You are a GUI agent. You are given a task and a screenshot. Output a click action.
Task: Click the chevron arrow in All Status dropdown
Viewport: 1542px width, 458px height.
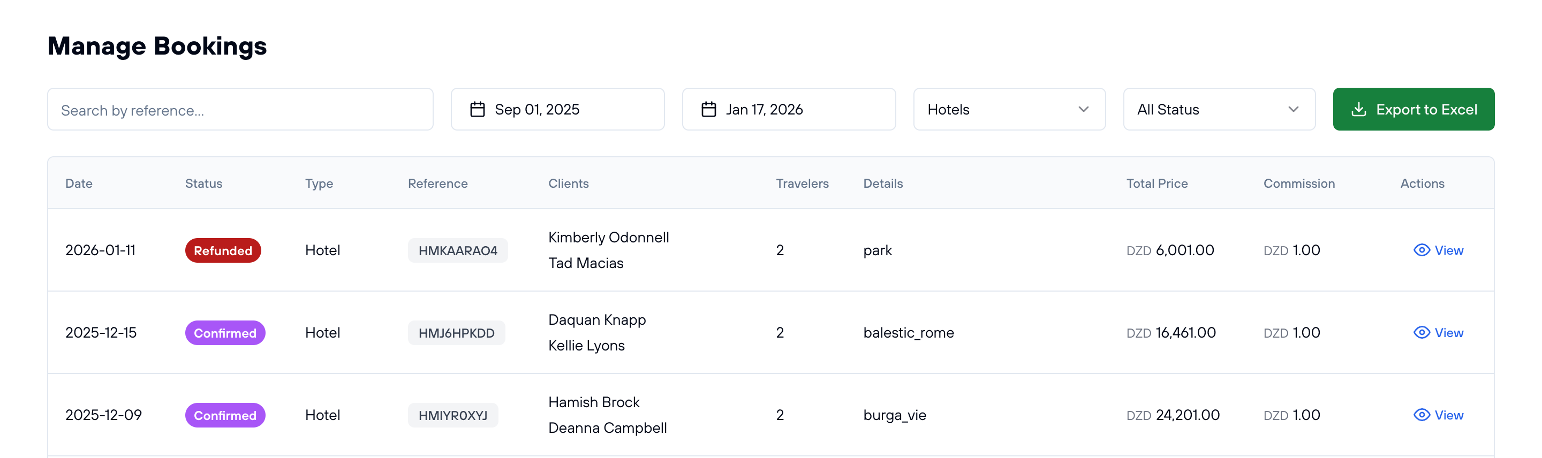point(1293,110)
